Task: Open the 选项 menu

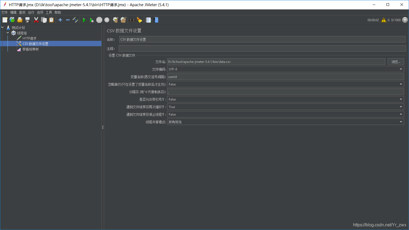Action: click(40, 12)
